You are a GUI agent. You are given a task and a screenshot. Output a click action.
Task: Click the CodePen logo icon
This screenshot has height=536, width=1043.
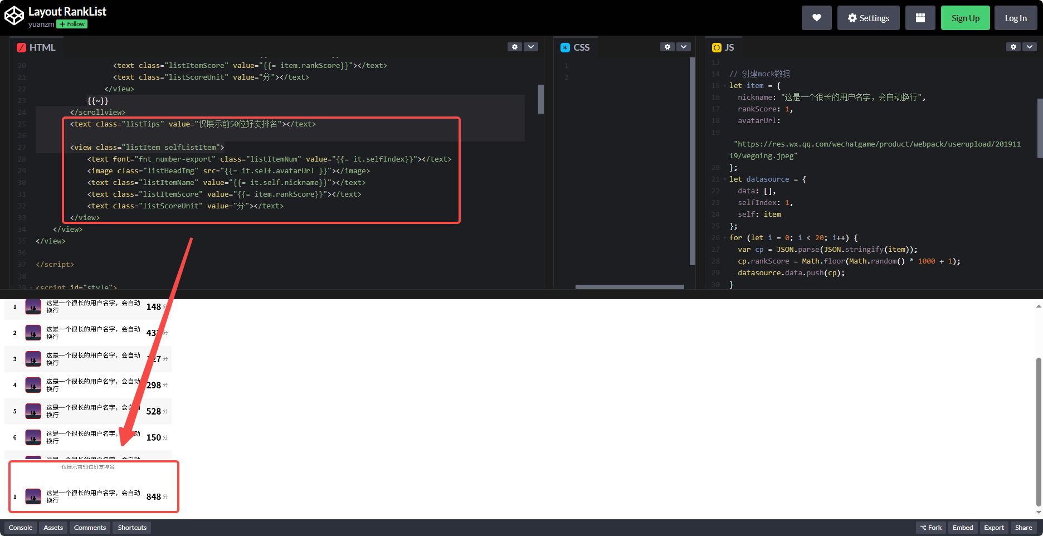[14, 16]
